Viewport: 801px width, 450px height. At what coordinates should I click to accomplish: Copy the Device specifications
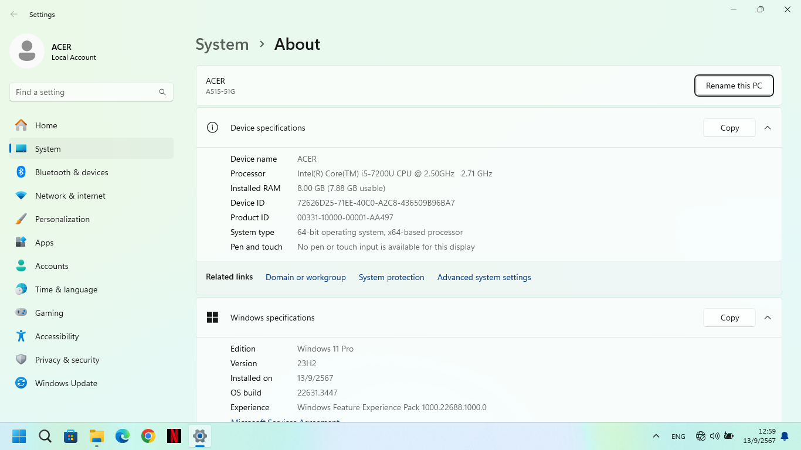pos(729,128)
